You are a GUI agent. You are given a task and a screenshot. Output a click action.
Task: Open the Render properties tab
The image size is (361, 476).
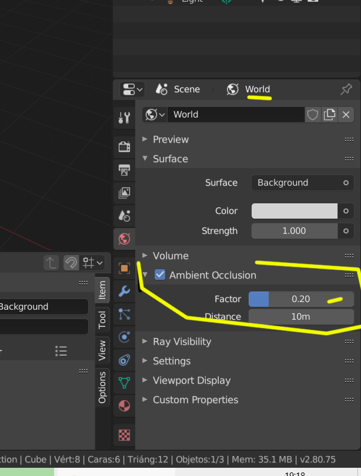(x=124, y=147)
